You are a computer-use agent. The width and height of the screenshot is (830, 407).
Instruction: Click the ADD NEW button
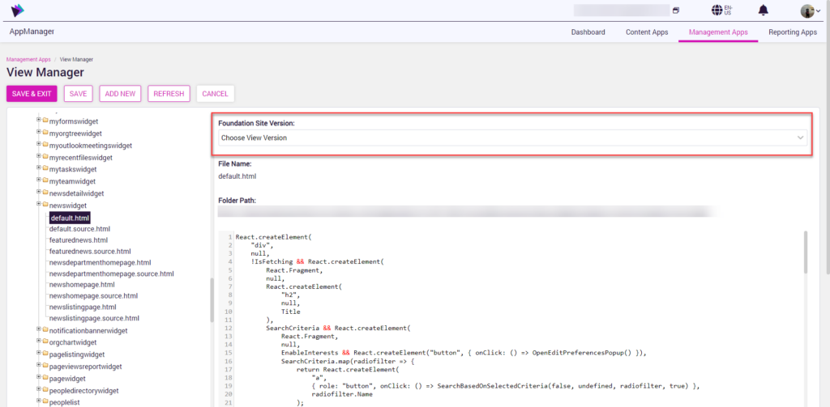click(120, 94)
